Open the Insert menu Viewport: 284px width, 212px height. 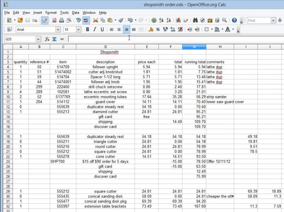(38, 13)
